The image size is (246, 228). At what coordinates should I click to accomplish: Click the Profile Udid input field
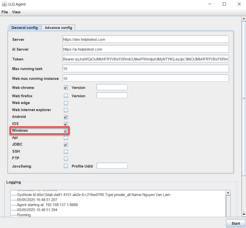pos(112,166)
